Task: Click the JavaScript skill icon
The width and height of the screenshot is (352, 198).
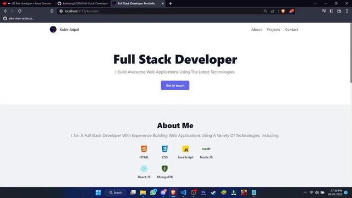Action: (185, 149)
